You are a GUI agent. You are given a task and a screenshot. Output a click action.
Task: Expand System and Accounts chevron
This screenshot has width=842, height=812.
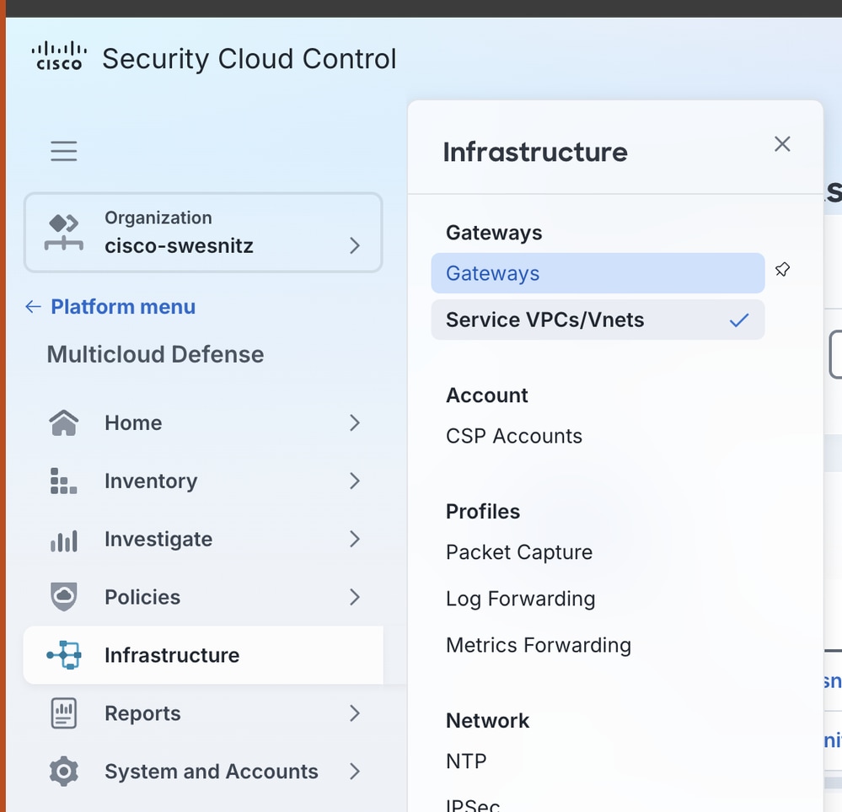[354, 772]
